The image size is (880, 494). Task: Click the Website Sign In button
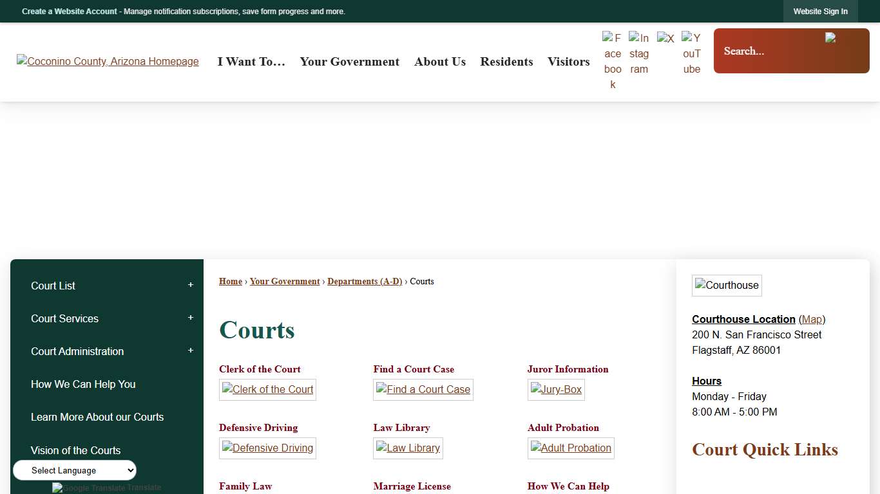point(820,11)
